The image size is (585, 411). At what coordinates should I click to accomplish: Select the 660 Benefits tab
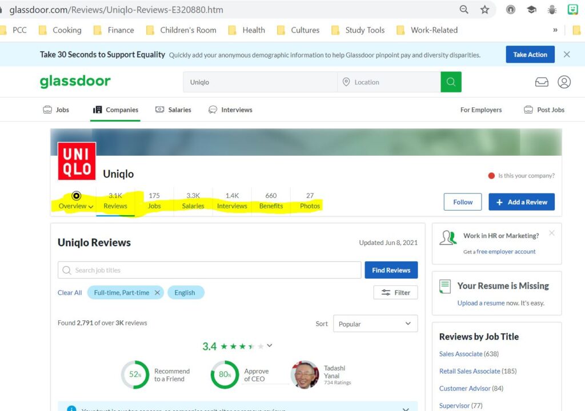[271, 202]
